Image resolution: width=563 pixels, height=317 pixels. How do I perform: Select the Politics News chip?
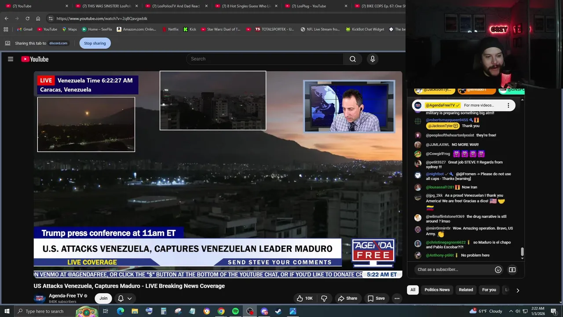437,290
